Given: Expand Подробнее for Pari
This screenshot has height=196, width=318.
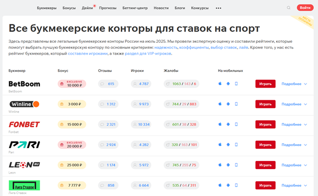Looking at the screenshot, I should [x=294, y=145].
